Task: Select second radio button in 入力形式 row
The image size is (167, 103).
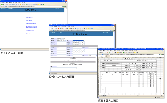Action: (x=62, y=48)
